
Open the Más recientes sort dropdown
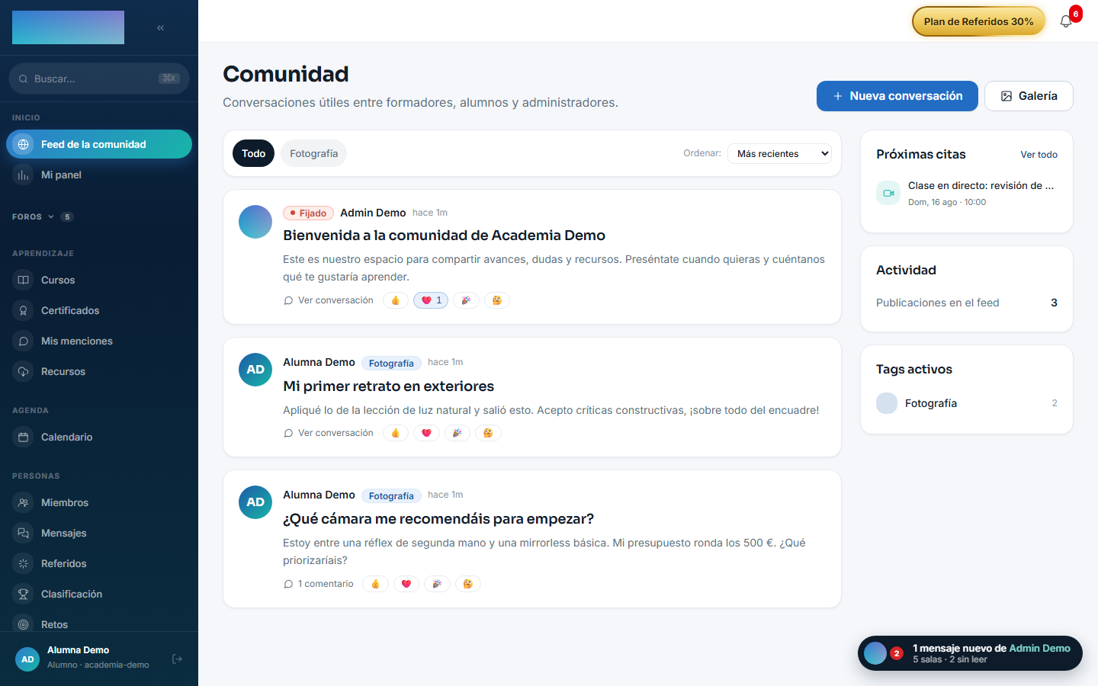779,153
